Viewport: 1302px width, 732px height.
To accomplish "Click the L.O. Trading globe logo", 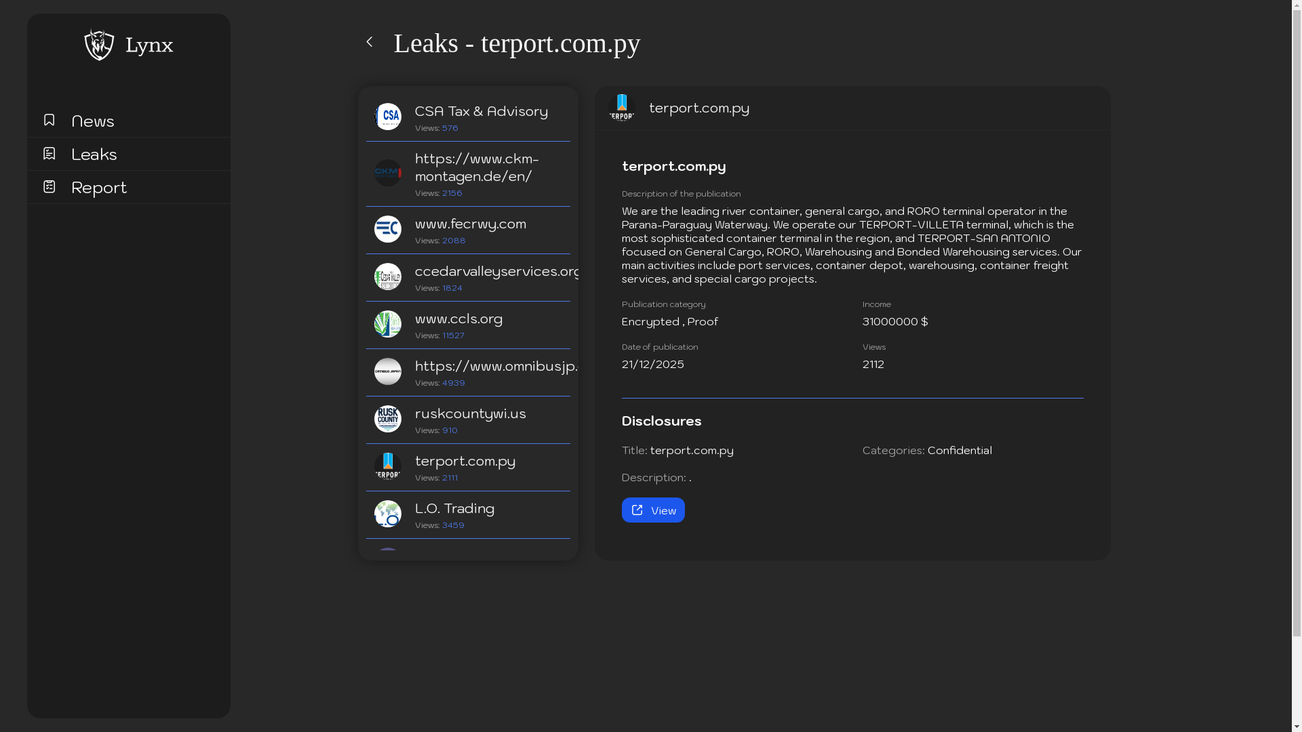I will (388, 514).
